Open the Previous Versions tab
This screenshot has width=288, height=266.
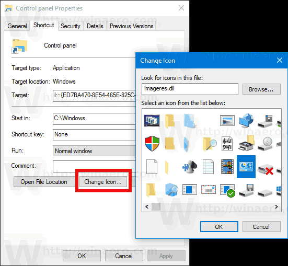click(x=132, y=26)
